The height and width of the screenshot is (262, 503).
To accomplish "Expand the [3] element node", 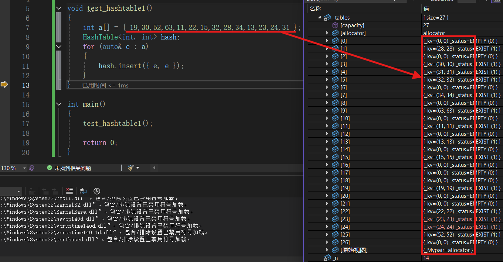I will 327,64.
